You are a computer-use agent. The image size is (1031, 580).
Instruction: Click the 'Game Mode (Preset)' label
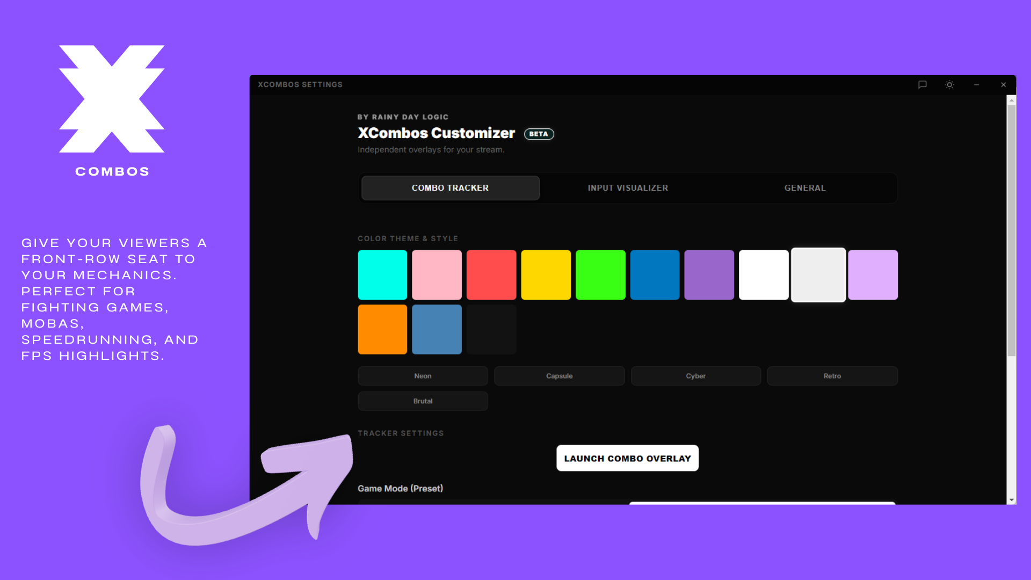point(400,489)
